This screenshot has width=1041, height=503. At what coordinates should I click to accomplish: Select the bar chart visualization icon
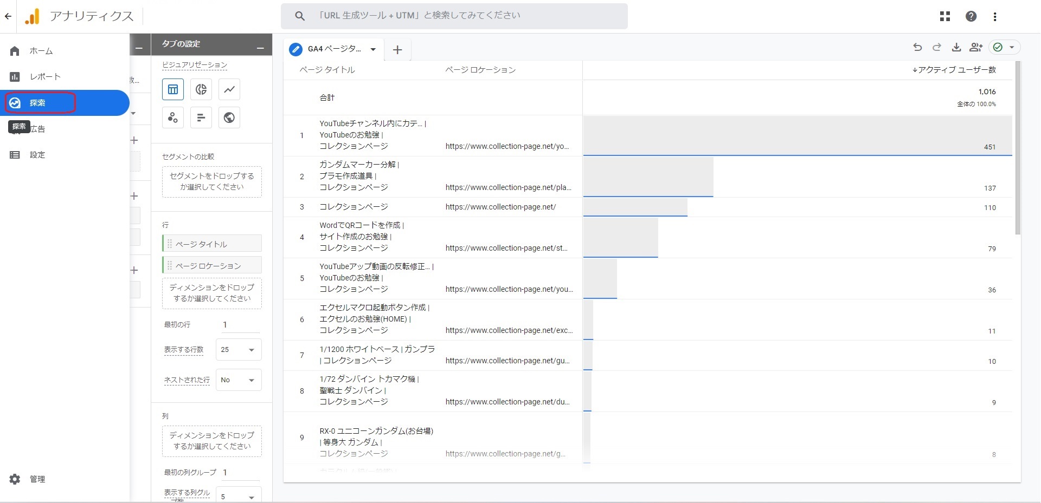201,117
